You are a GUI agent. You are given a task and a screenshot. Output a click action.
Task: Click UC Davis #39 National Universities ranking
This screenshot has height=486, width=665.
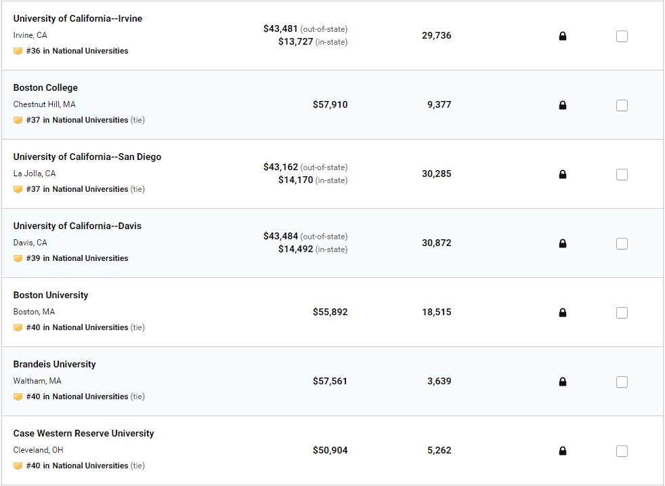pos(77,258)
